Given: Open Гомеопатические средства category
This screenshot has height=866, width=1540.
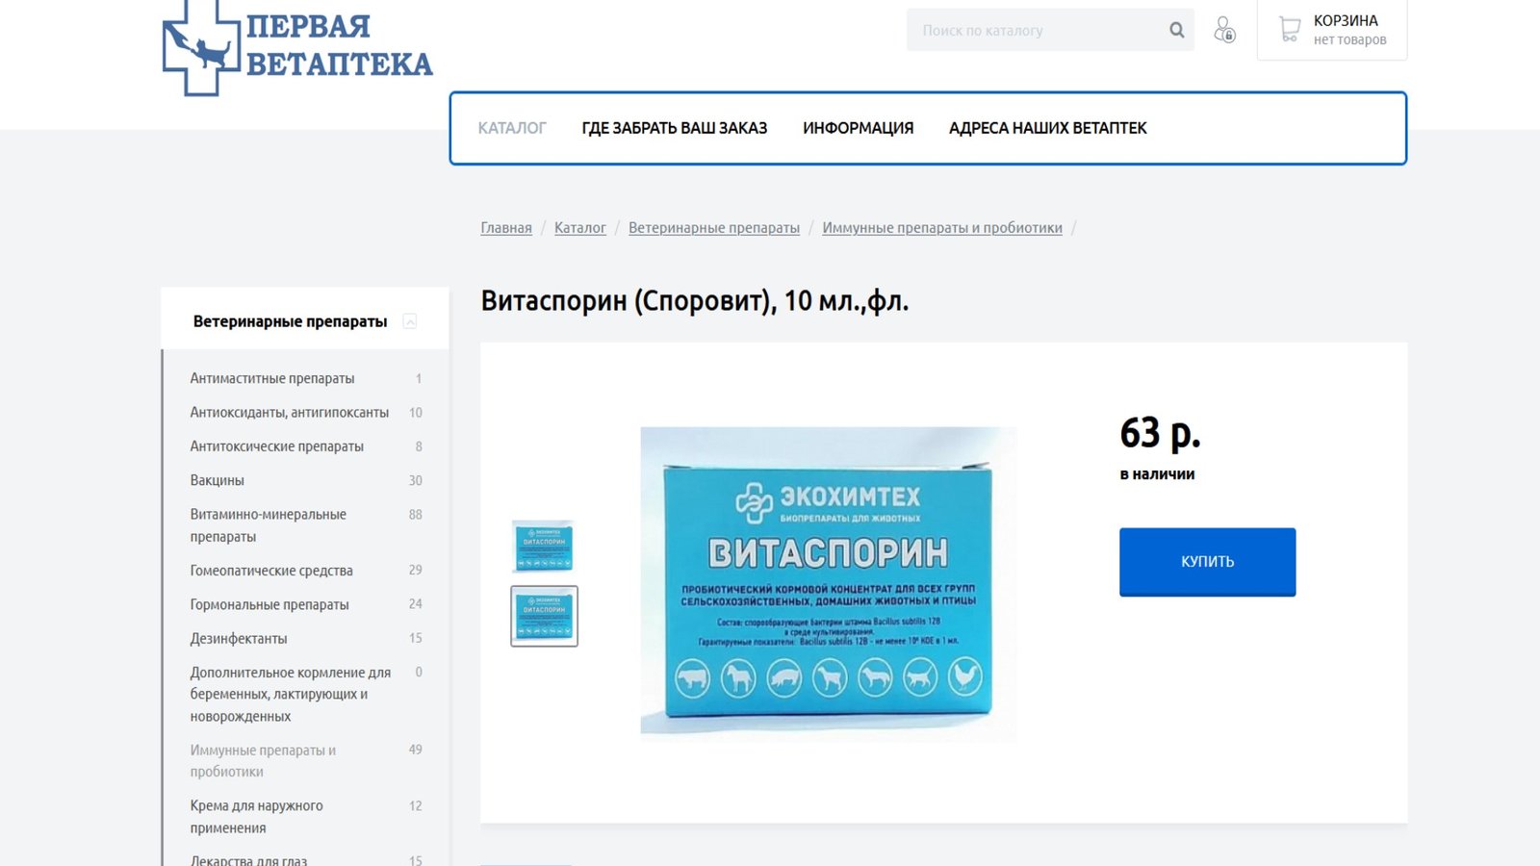Looking at the screenshot, I should 271,571.
